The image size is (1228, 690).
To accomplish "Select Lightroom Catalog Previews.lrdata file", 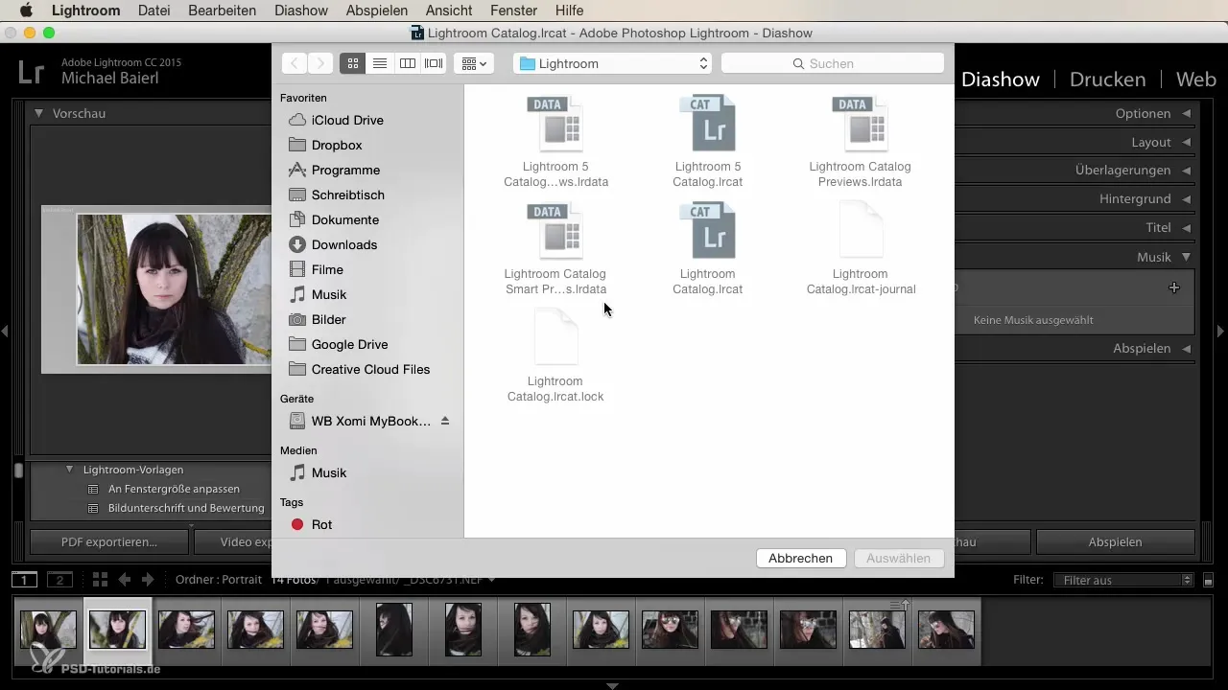I will coord(861,142).
